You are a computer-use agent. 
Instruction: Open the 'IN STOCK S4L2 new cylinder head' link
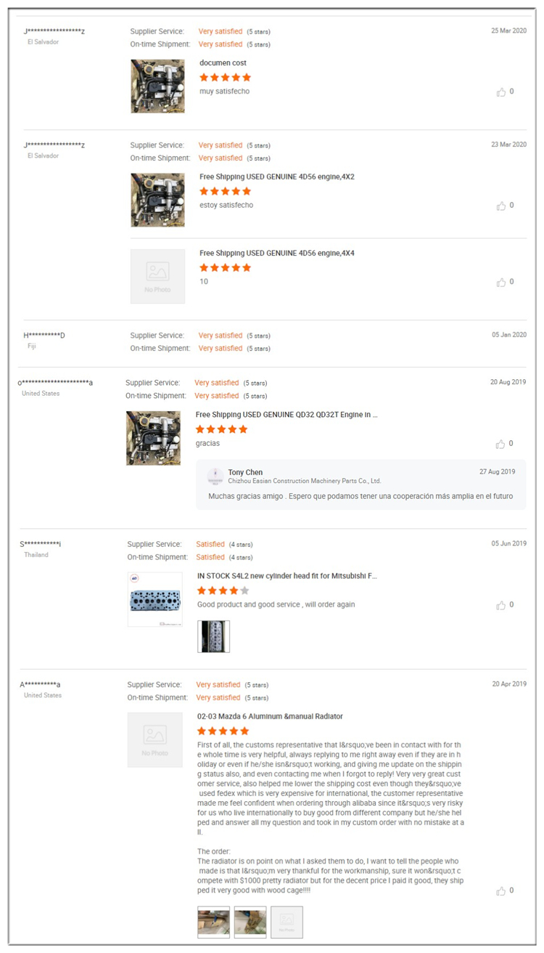[x=287, y=576]
